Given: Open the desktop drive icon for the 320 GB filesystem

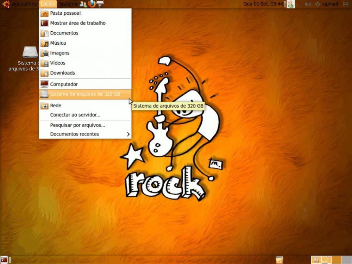Looking at the screenshot, I should [x=30, y=52].
